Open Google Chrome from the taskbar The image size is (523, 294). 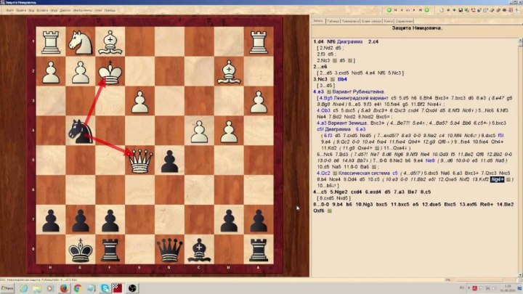79,288
